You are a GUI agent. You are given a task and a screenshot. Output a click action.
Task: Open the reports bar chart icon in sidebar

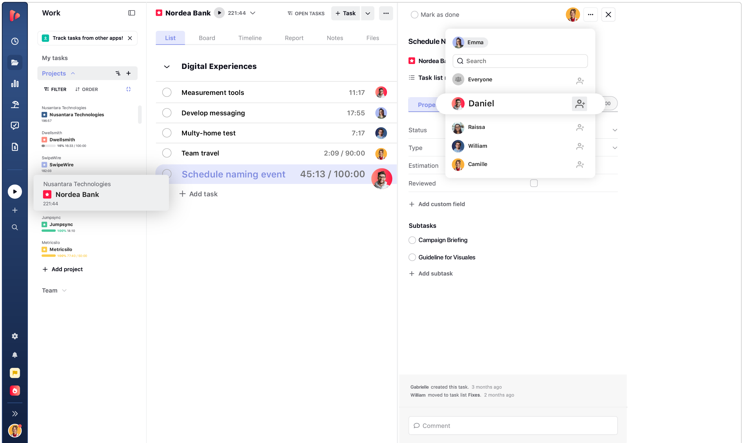15,84
